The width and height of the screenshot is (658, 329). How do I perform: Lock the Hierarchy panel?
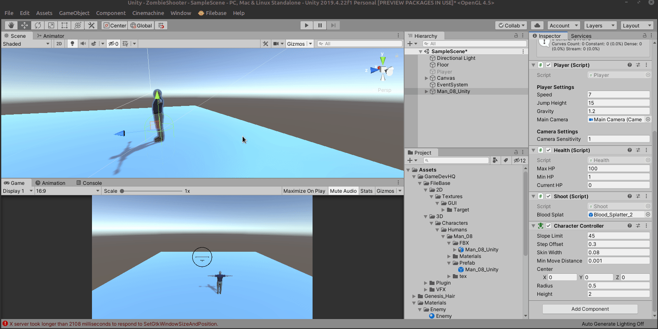click(x=516, y=36)
